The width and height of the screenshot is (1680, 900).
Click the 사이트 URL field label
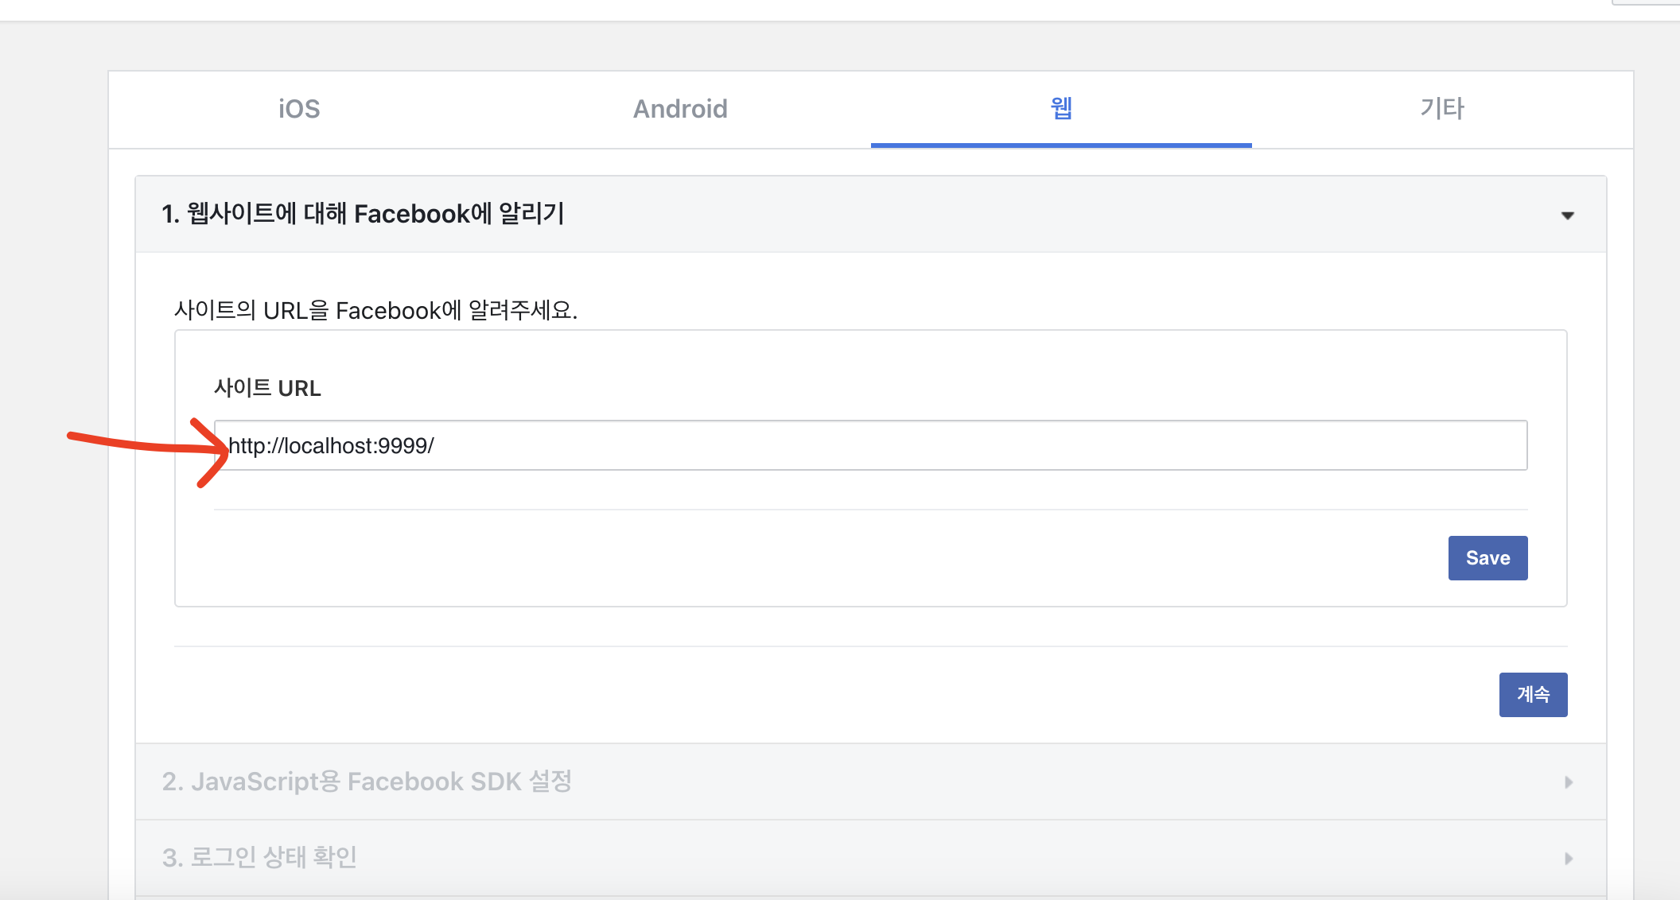pyautogui.click(x=267, y=388)
